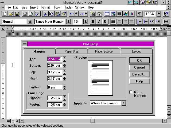
Task: Click the AutoFormat icon
Action: click(x=93, y=14)
